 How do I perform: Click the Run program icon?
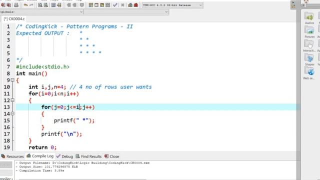[96, 5]
